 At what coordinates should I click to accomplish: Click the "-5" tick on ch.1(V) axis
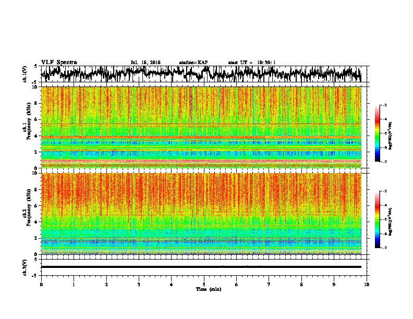pos(35,82)
